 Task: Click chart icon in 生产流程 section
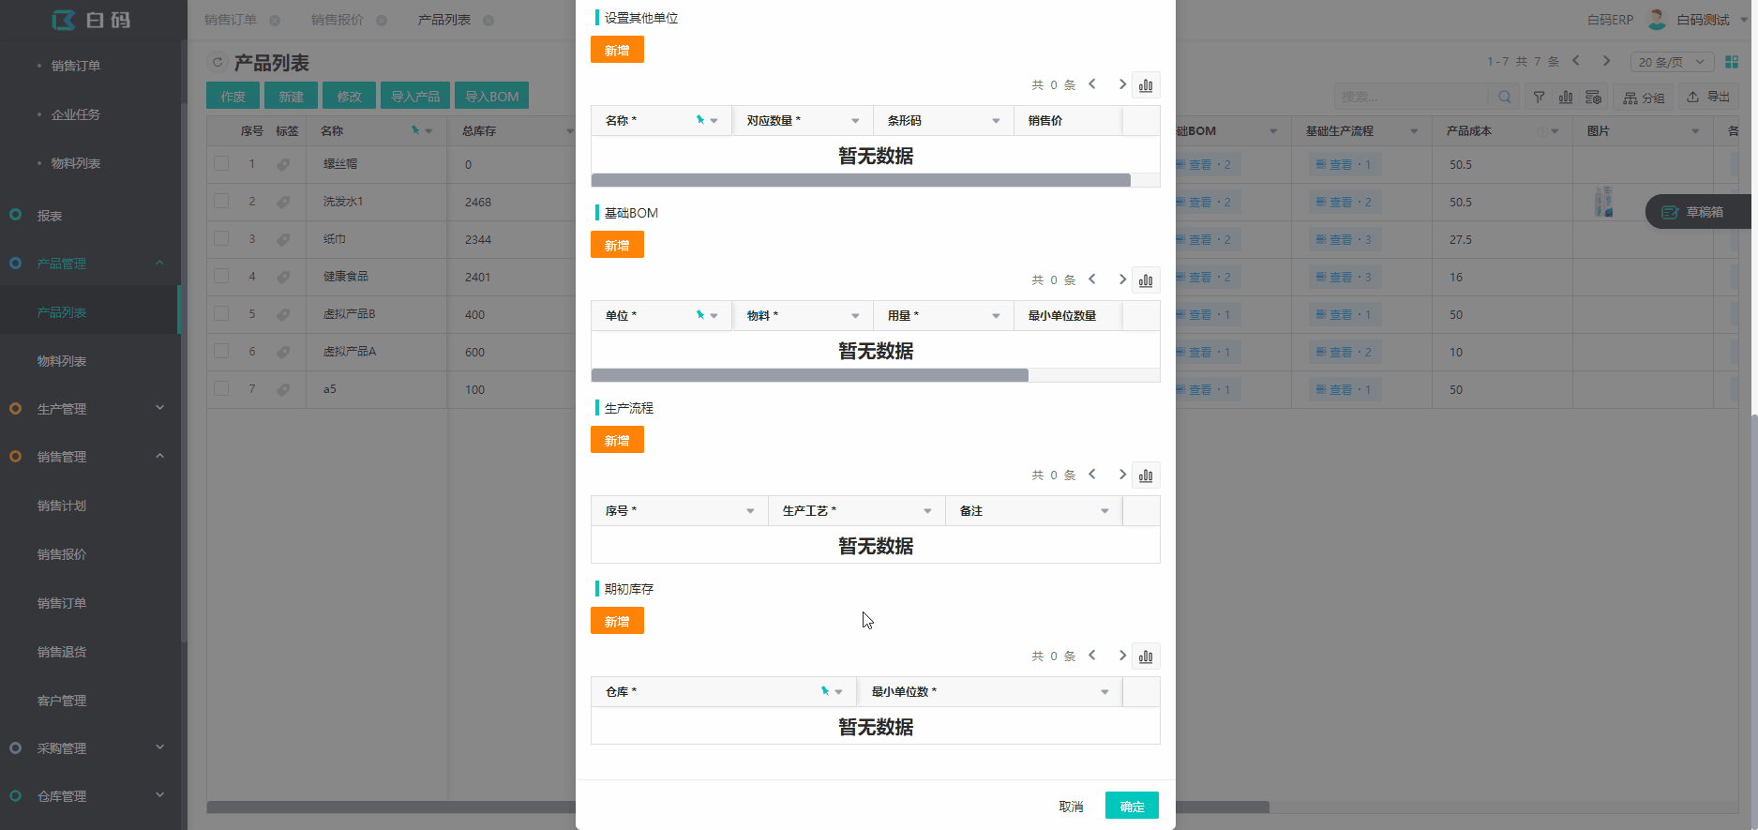coord(1146,475)
